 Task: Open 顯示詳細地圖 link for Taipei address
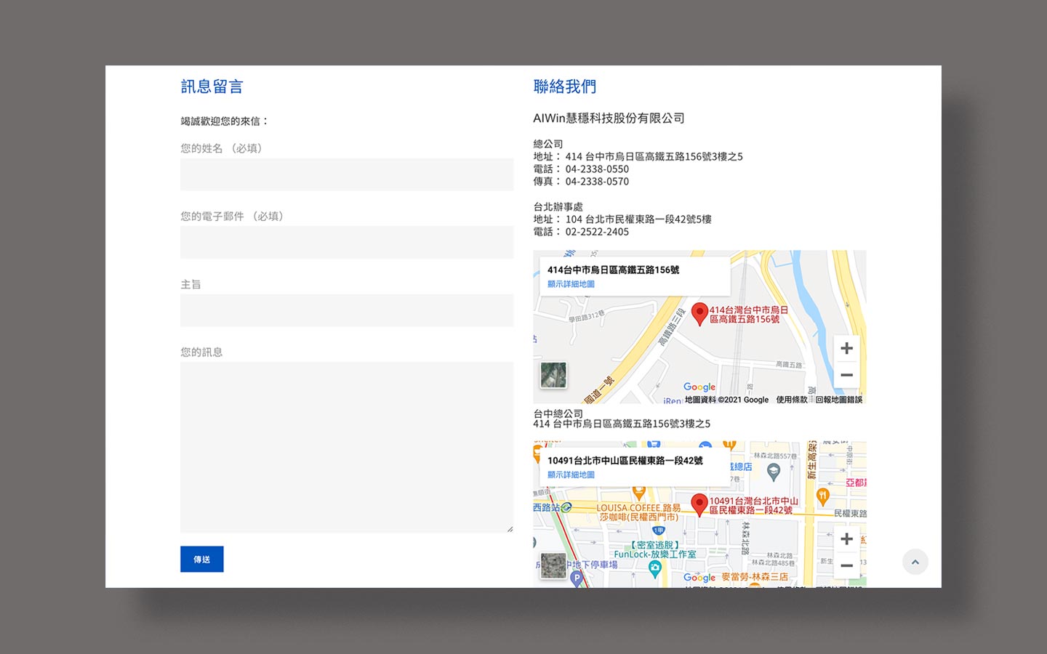pyautogui.click(x=571, y=475)
